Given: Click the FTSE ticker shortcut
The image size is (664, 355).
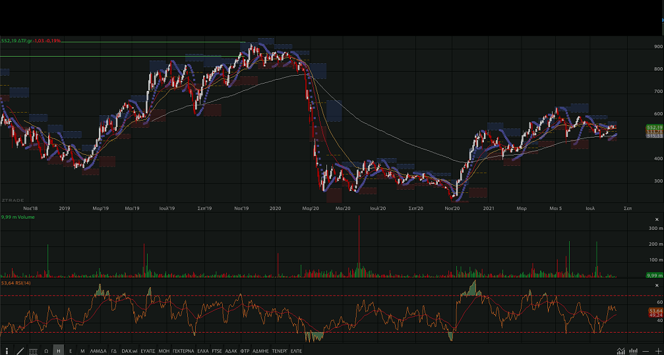Looking at the screenshot, I should (x=217, y=351).
